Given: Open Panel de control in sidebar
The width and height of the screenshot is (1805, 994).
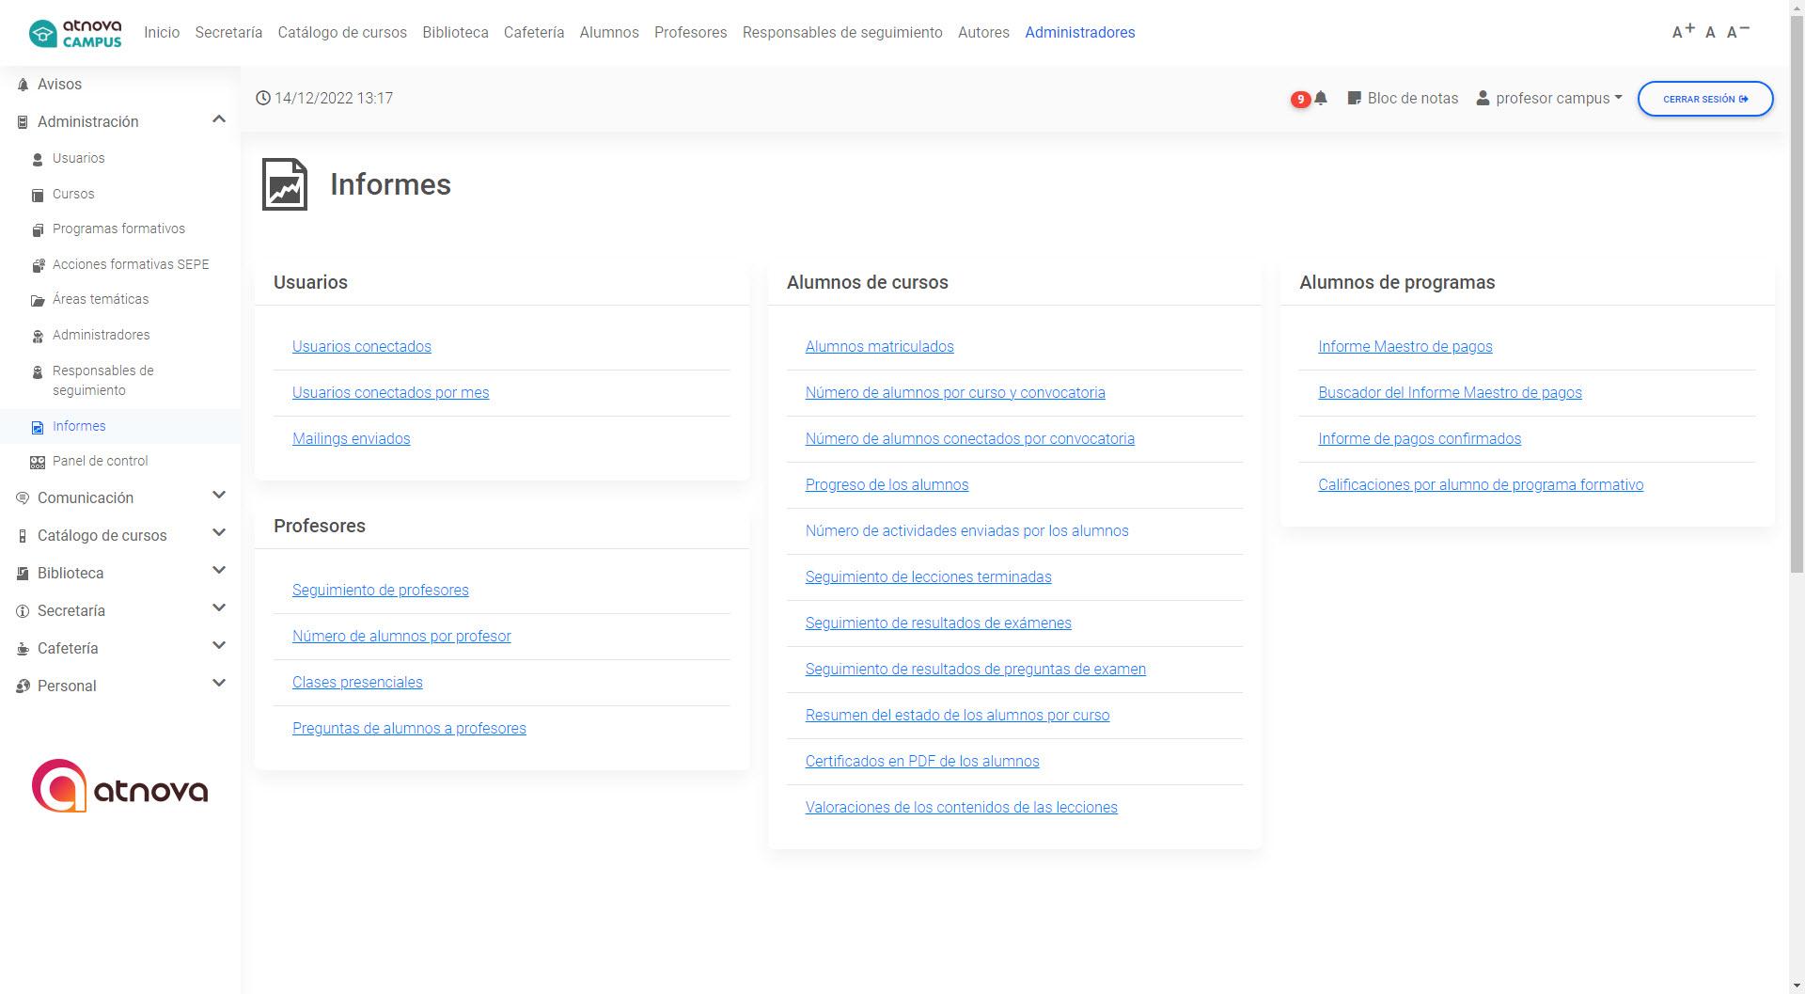Looking at the screenshot, I should click(x=100, y=462).
